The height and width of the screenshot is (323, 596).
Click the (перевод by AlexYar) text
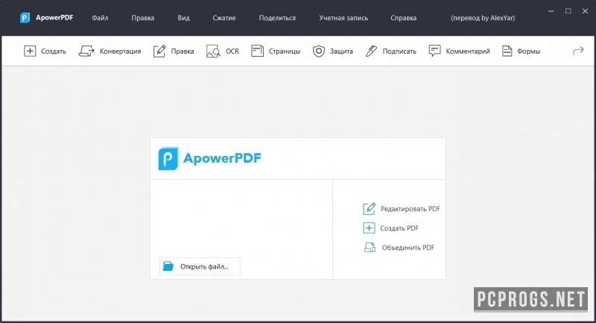pos(483,18)
